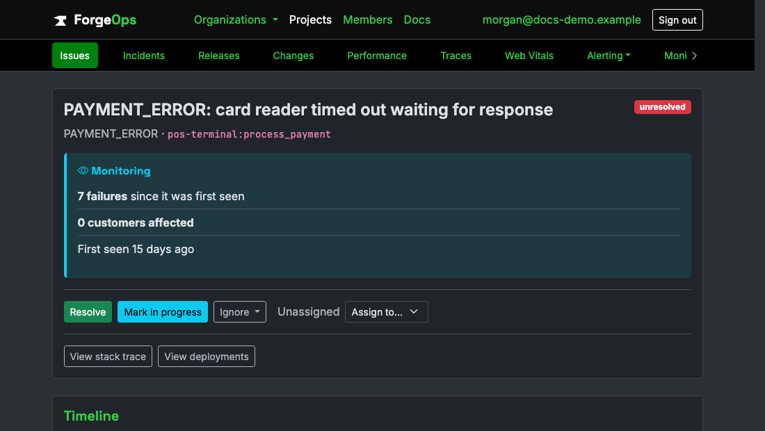Resolve the issue with the Resolve button
Image resolution: width=765 pixels, height=431 pixels.
pos(88,312)
